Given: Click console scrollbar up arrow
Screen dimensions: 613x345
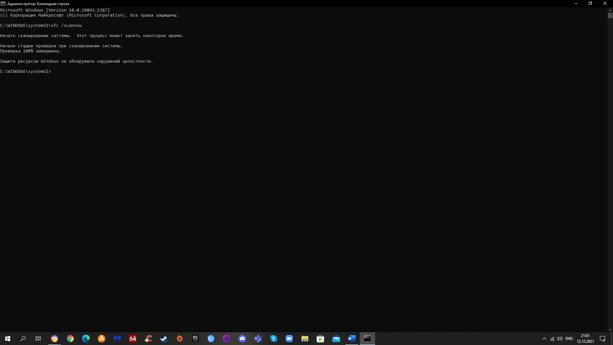Looking at the screenshot, I should (610, 10).
